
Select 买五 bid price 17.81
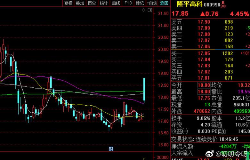pyautogui.click(x=204, y=78)
